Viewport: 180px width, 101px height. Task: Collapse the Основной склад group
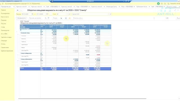[x=18, y=34]
